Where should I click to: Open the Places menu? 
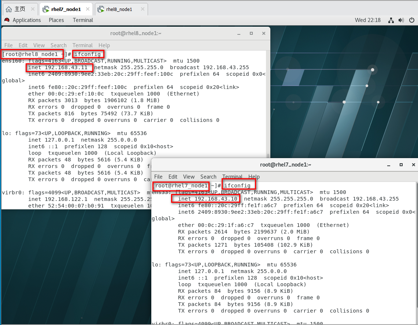point(56,20)
